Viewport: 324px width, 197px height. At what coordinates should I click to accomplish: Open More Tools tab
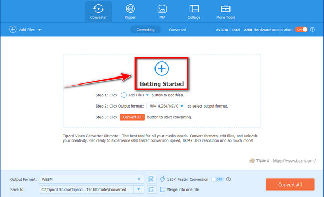pyautogui.click(x=226, y=12)
